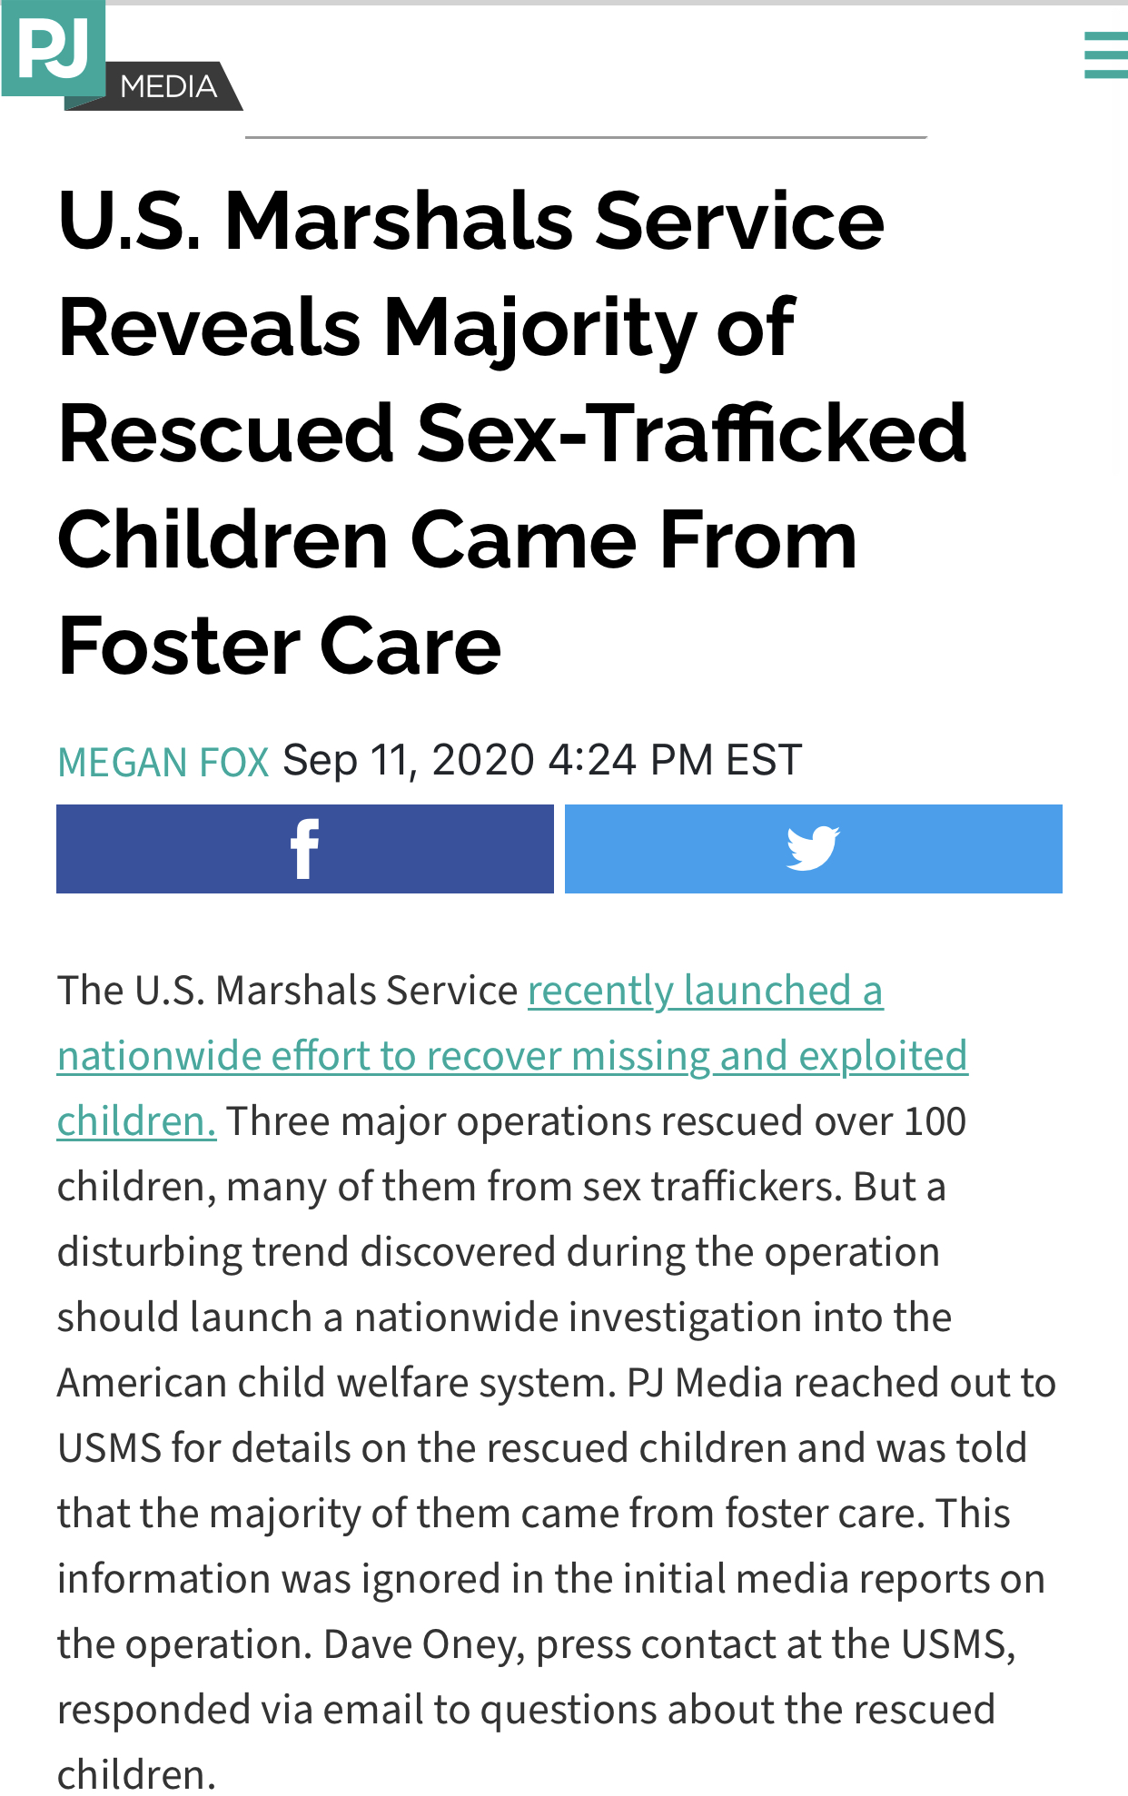Click headline words "Foster Care"

pos(279,646)
